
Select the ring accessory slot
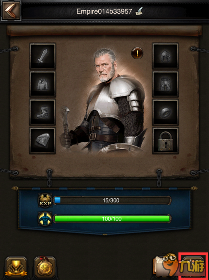coord(165,112)
